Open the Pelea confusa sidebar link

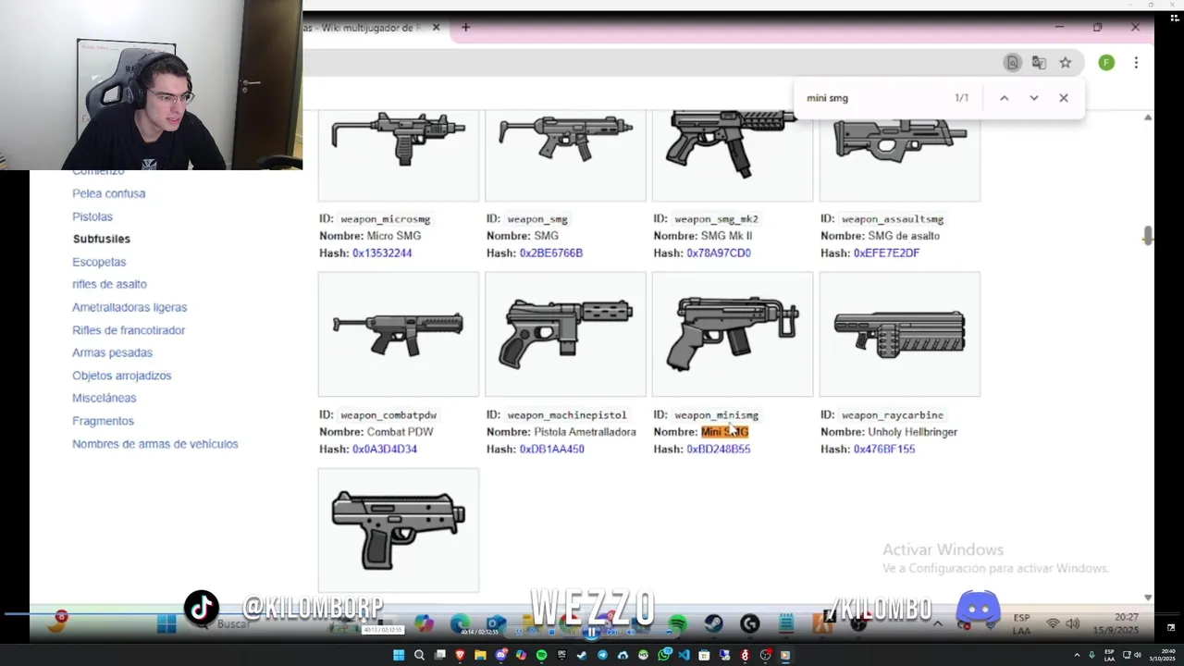(109, 193)
